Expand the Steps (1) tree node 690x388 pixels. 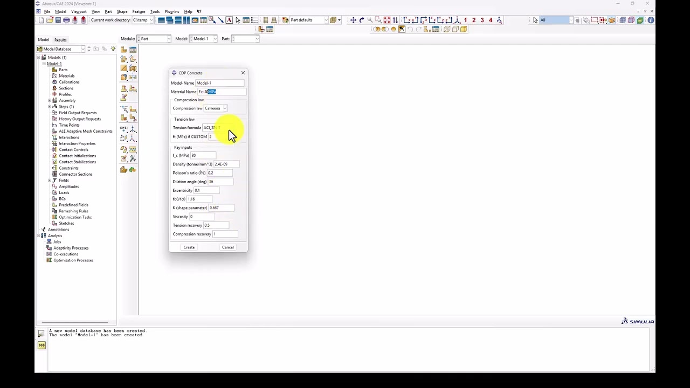50,107
